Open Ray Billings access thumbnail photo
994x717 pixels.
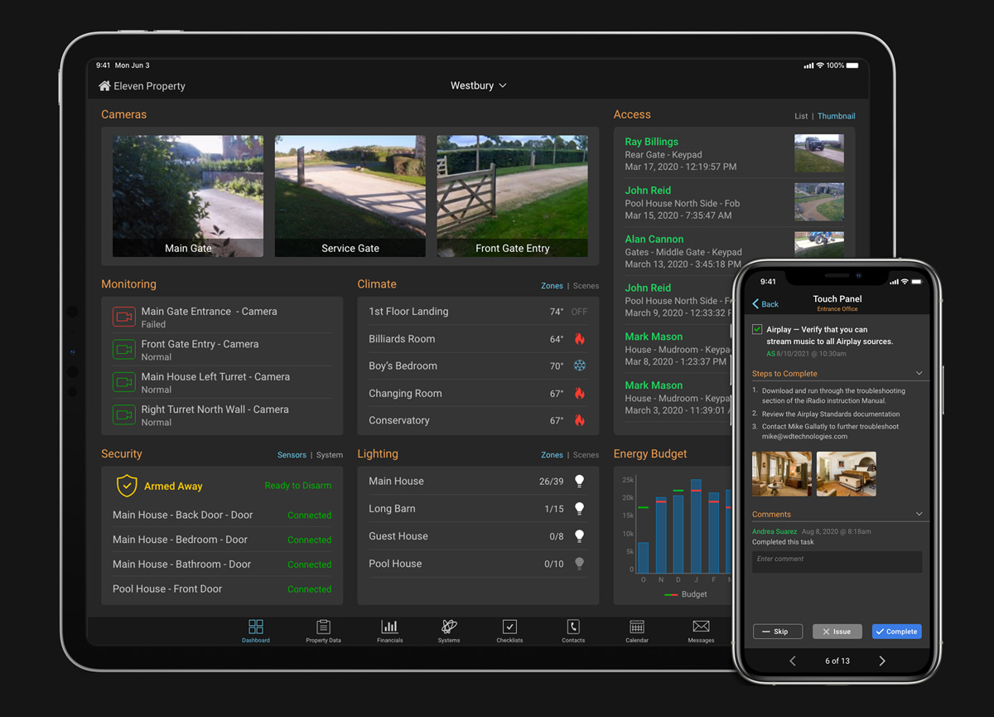(819, 153)
